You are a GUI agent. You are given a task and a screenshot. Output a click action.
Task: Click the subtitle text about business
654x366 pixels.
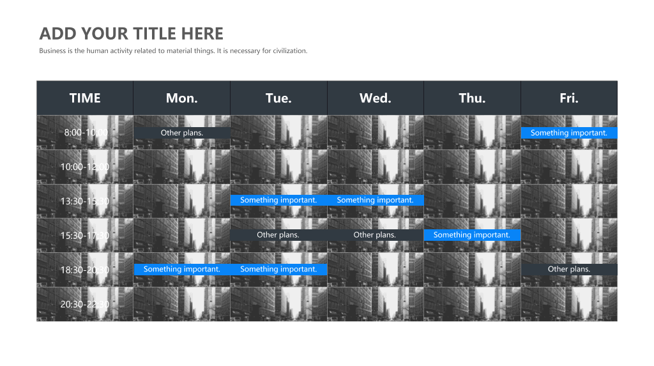[173, 51]
